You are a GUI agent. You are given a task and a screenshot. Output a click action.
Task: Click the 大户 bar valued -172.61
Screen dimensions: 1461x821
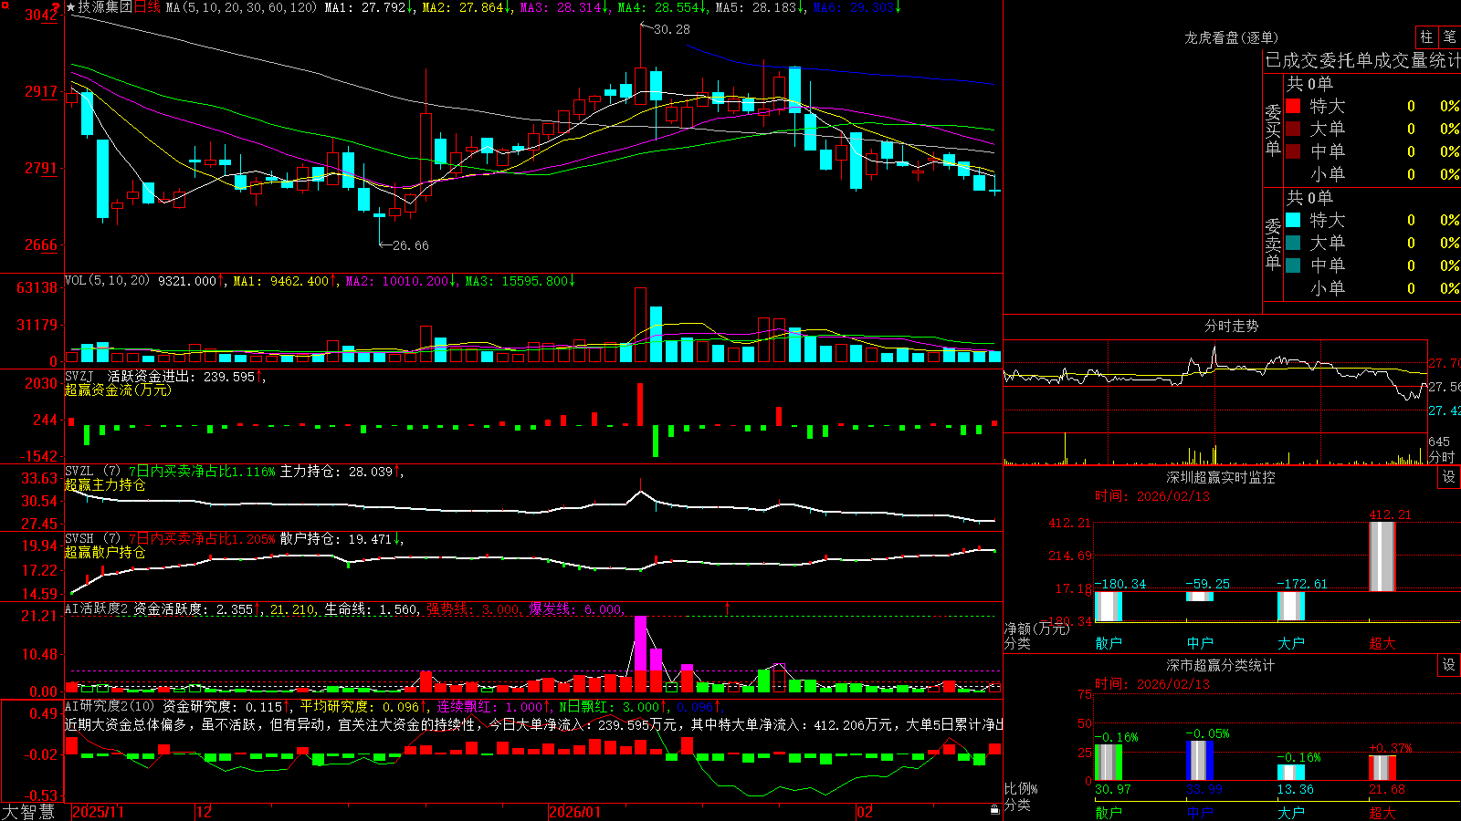tap(1291, 607)
